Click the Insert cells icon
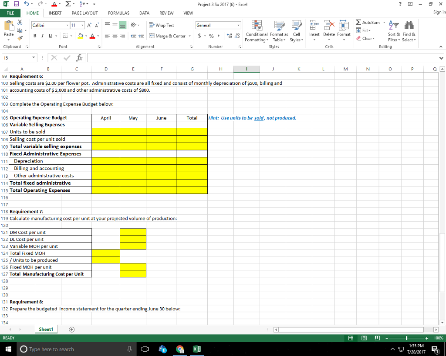 (x=314, y=28)
